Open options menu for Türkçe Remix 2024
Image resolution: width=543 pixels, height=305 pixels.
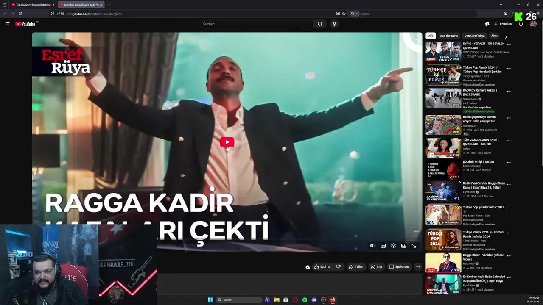[x=509, y=233]
